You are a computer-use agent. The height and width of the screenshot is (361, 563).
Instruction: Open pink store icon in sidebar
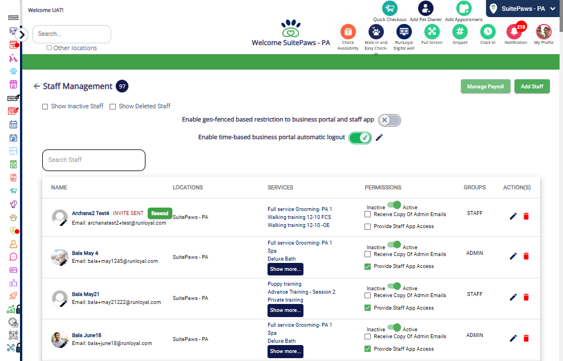click(13, 84)
